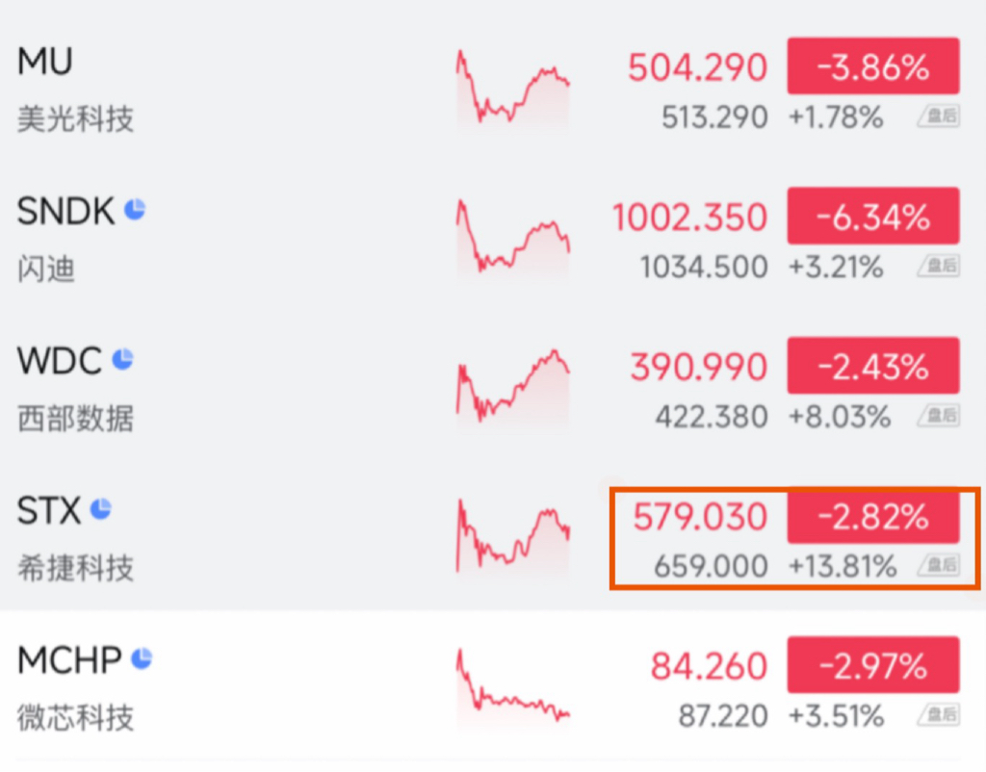
Task: Click the pie icon beside MCHP
Action: pos(143,658)
